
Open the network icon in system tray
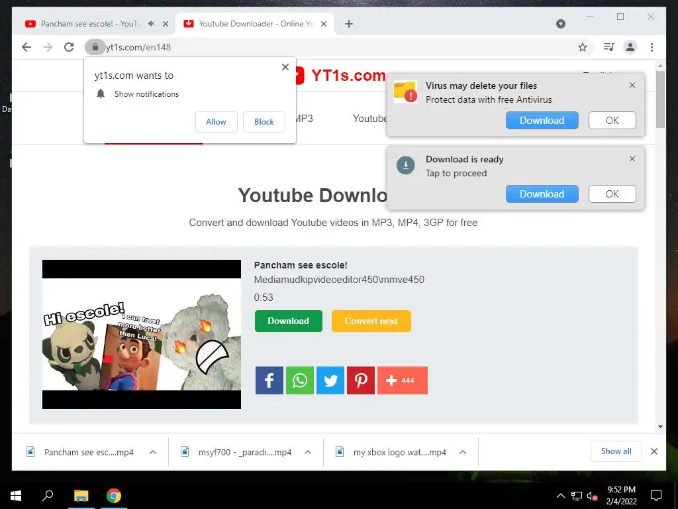click(x=576, y=496)
